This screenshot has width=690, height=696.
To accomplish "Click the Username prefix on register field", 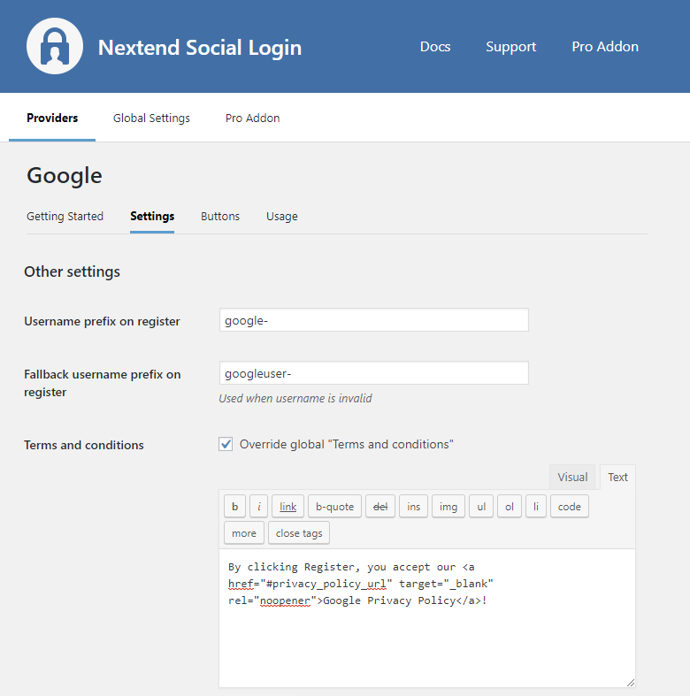I will click(373, 320).
